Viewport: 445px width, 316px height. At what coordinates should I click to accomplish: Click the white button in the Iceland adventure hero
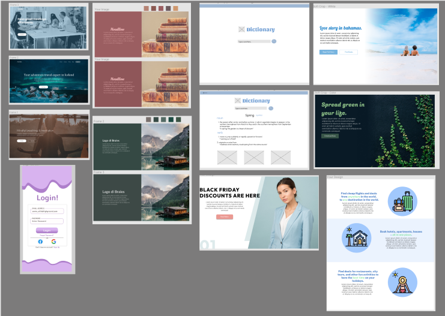43,87
